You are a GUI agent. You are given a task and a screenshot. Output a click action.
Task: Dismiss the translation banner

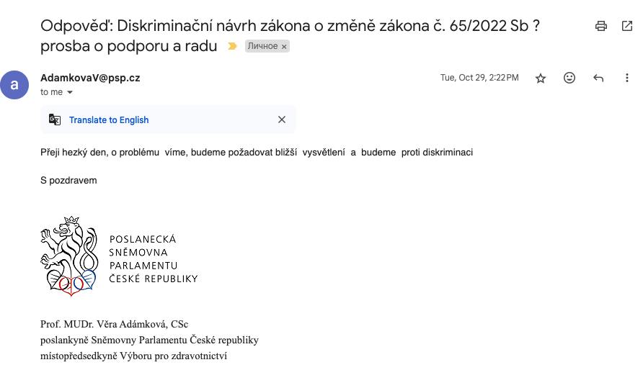[x=282, y=119]
